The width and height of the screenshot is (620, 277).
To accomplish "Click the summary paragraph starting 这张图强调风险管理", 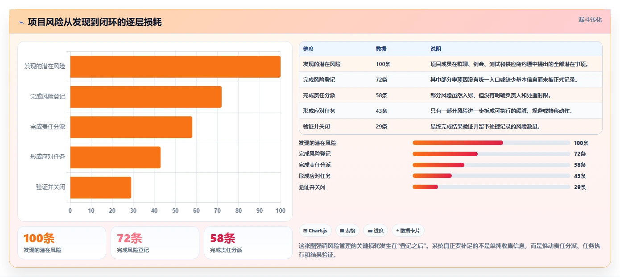I will (x=449, y=250).
